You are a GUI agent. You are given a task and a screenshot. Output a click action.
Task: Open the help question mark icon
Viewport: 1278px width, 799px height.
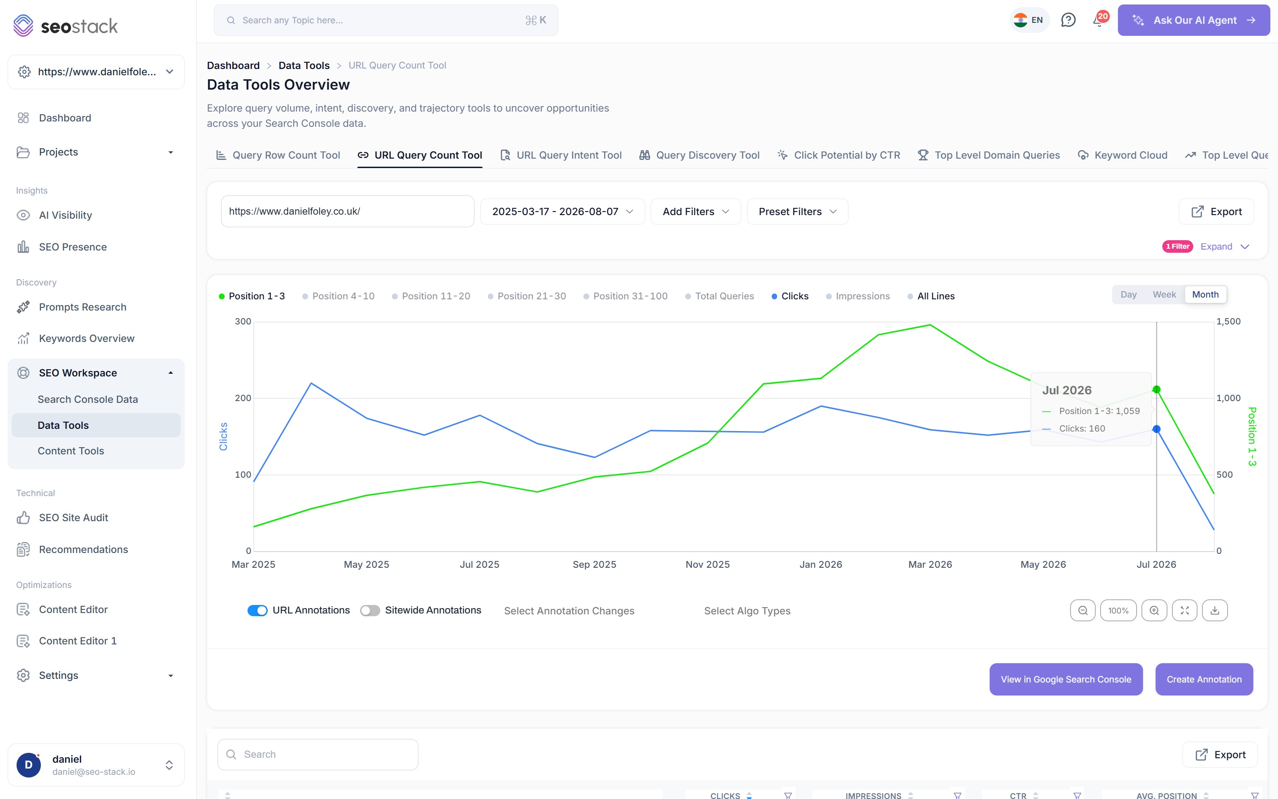(x=1068, y=20)
